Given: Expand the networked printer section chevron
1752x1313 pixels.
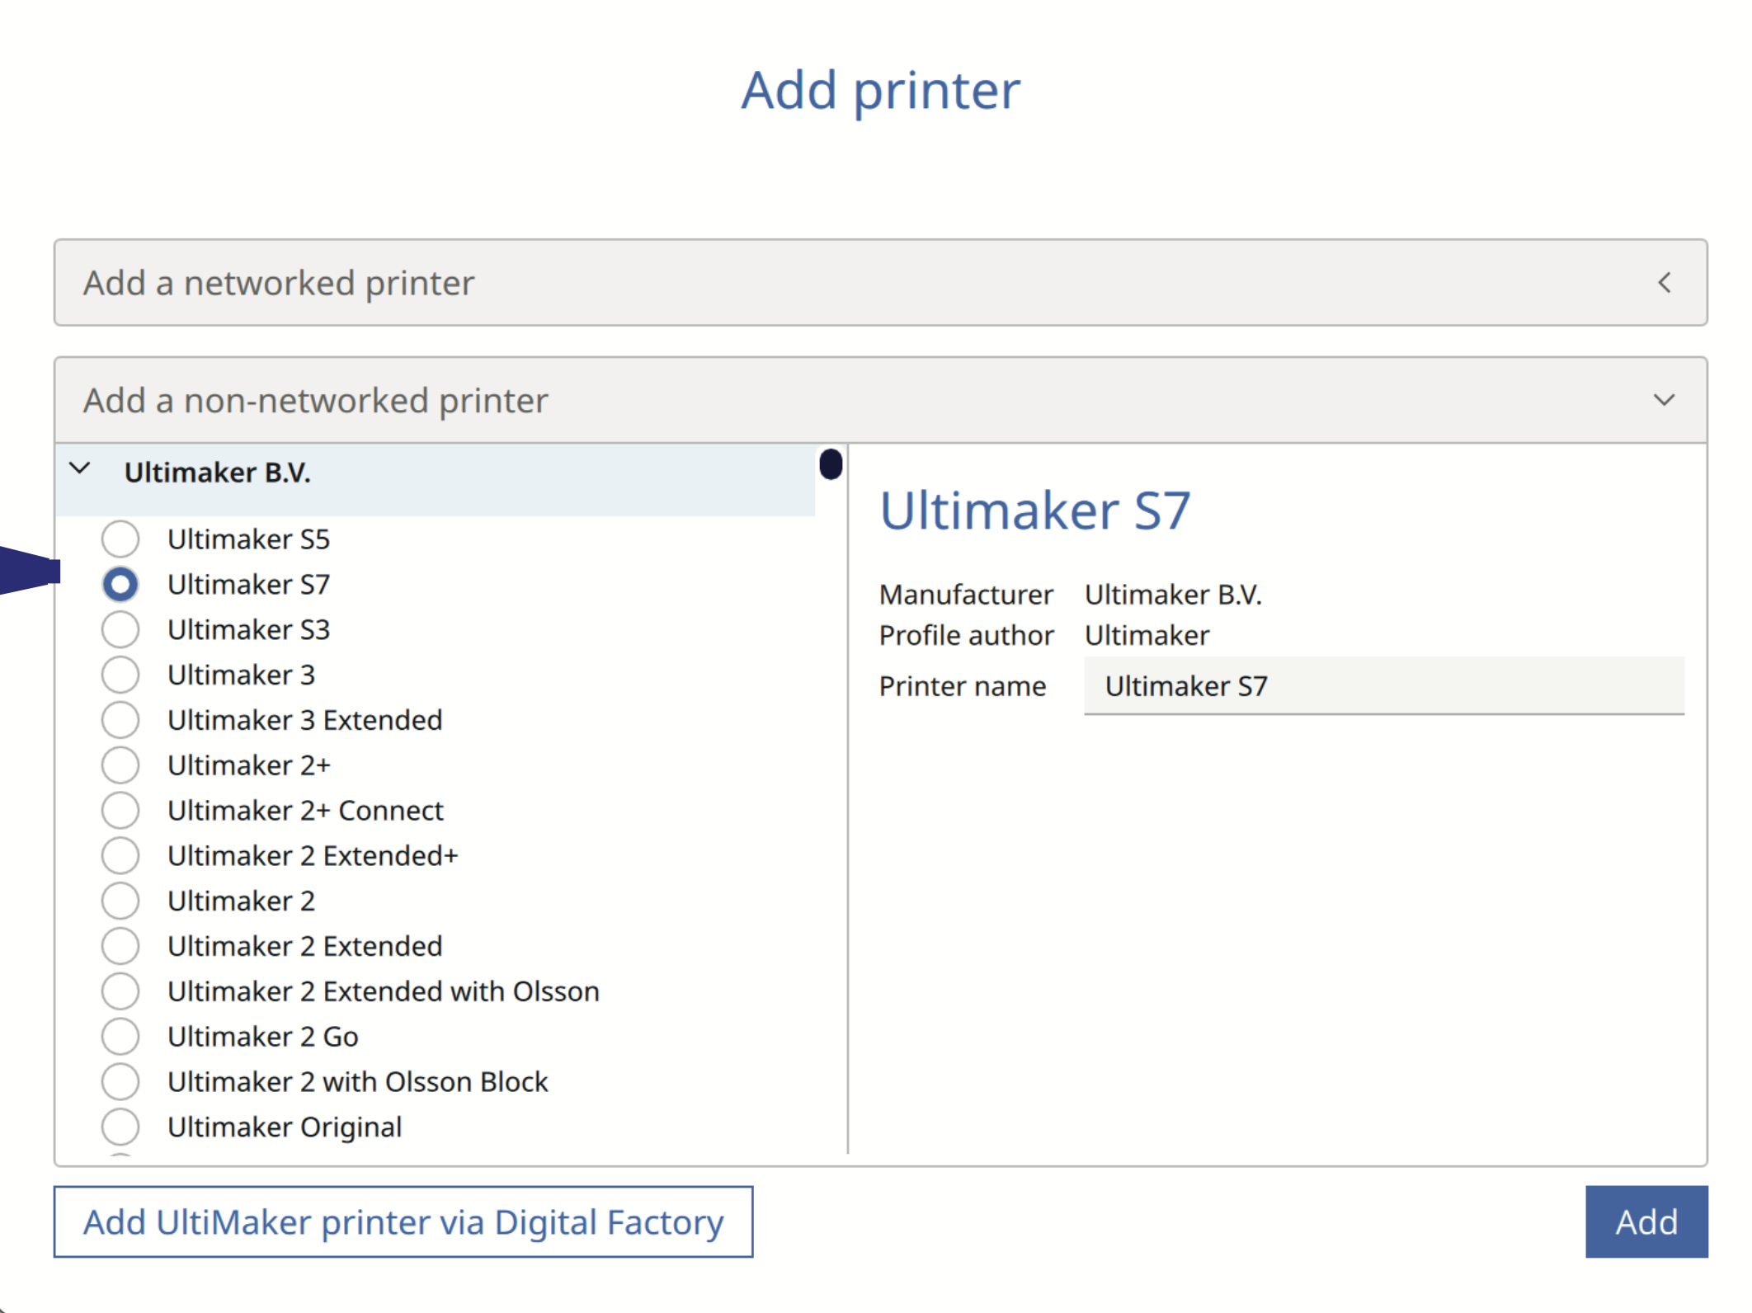Looking at the screenshot, I should pos(1664,283).
